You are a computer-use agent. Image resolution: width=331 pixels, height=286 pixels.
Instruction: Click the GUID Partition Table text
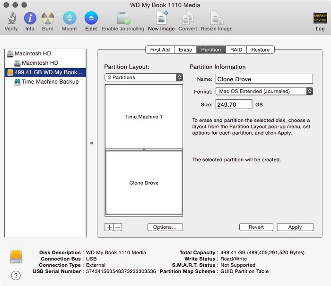[244, 271]
